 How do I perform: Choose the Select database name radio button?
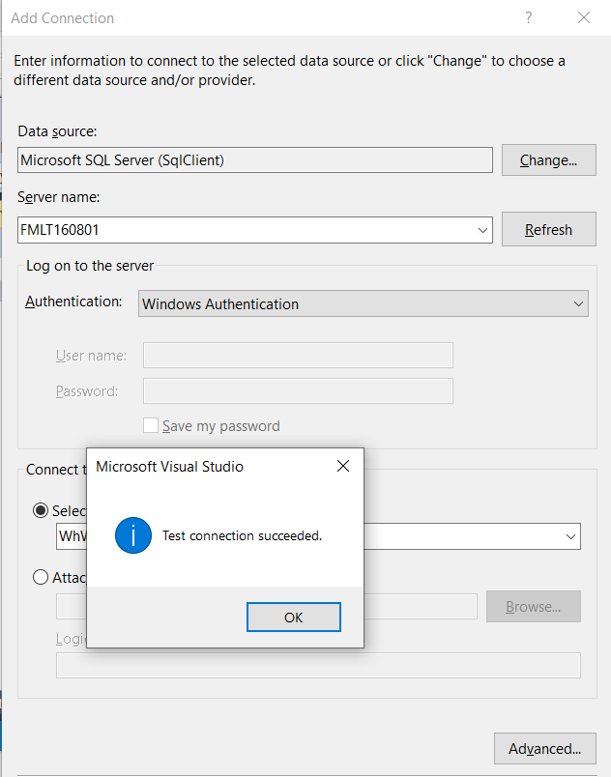tap(41, 510)
